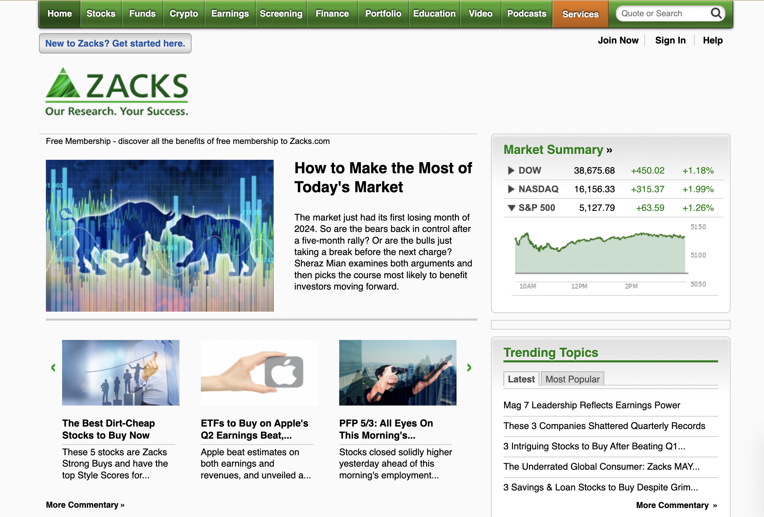Open ETFs to Buy on Apple's headline
This screenshot has height=517, width=764.
255,429
